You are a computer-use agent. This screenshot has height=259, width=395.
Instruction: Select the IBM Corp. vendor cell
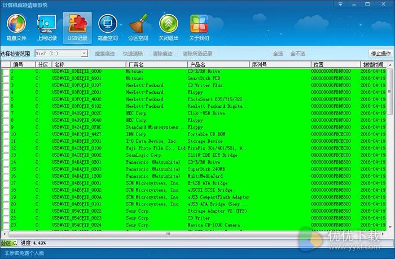[x=136, y=134]
